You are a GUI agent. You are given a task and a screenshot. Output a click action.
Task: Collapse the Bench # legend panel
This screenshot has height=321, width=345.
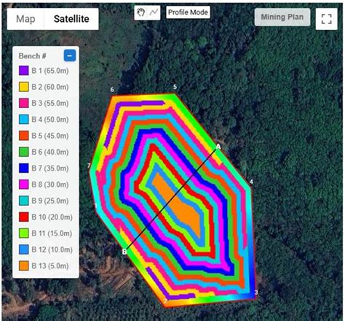coord(70,55)
